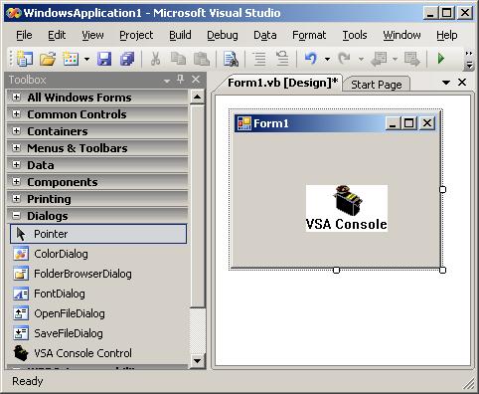Click the Add New Item toolbar icon
This screenshot has width=479, height=394.
pyautogui.click(x=71, y=59)
